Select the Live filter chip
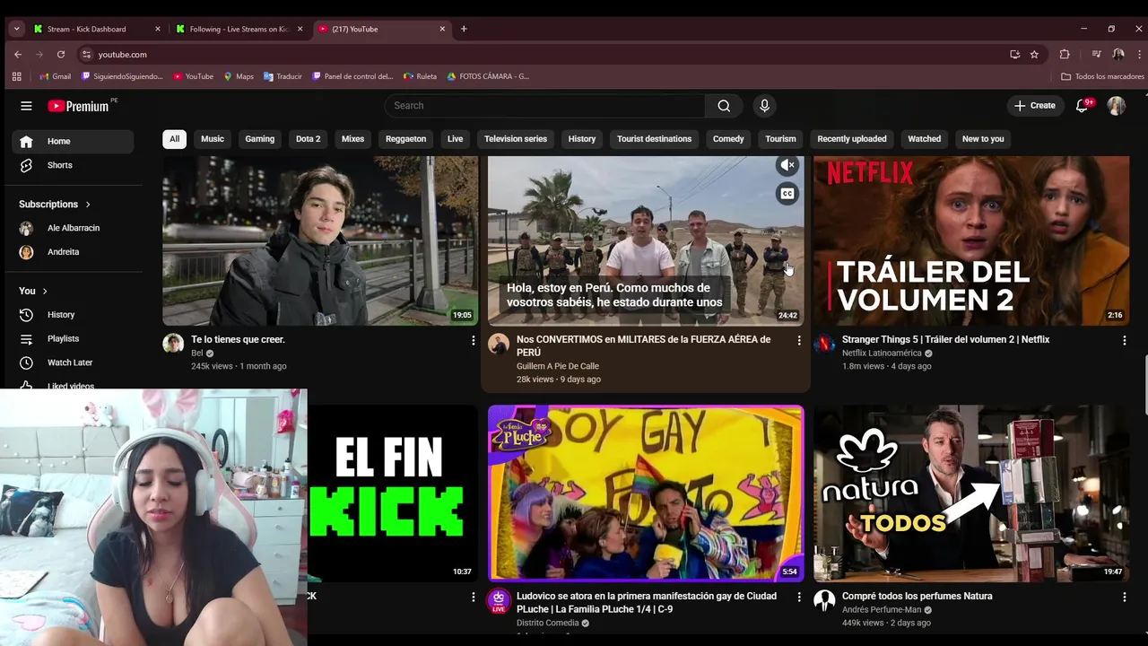This screenshot has height=646, width=1148. tap(456, 139)
